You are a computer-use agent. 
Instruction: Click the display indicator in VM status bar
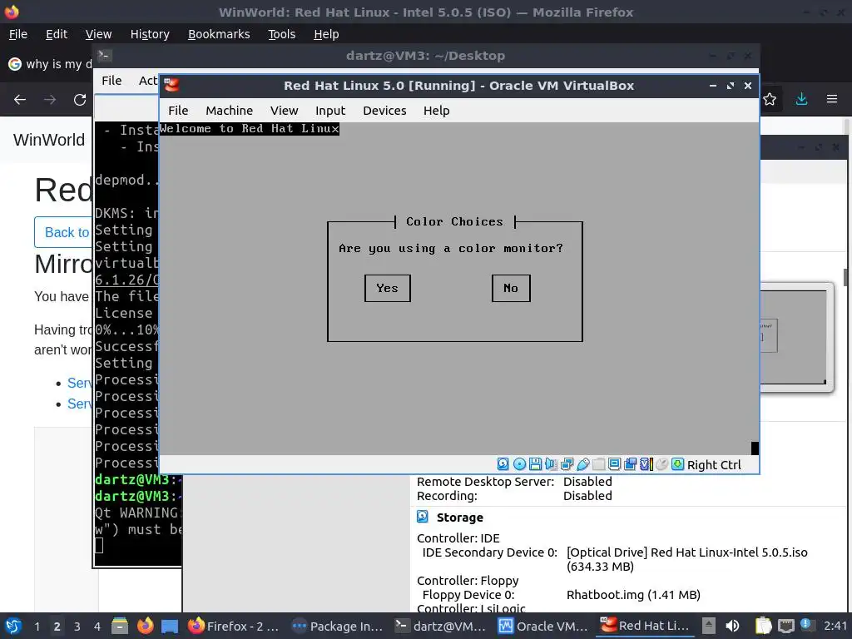pyautogui.click(x=615, y=464)
